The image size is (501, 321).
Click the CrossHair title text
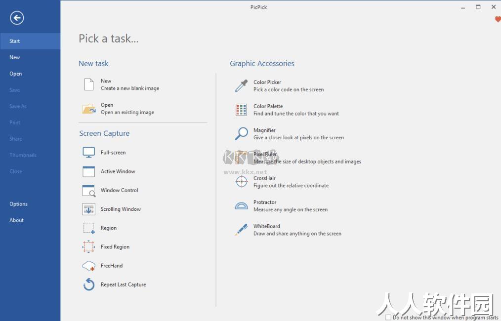[264, 178]
